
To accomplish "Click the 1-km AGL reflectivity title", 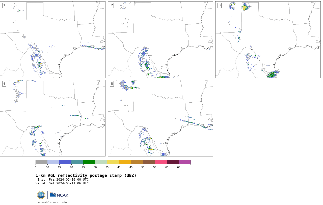I will click(86, 176).
